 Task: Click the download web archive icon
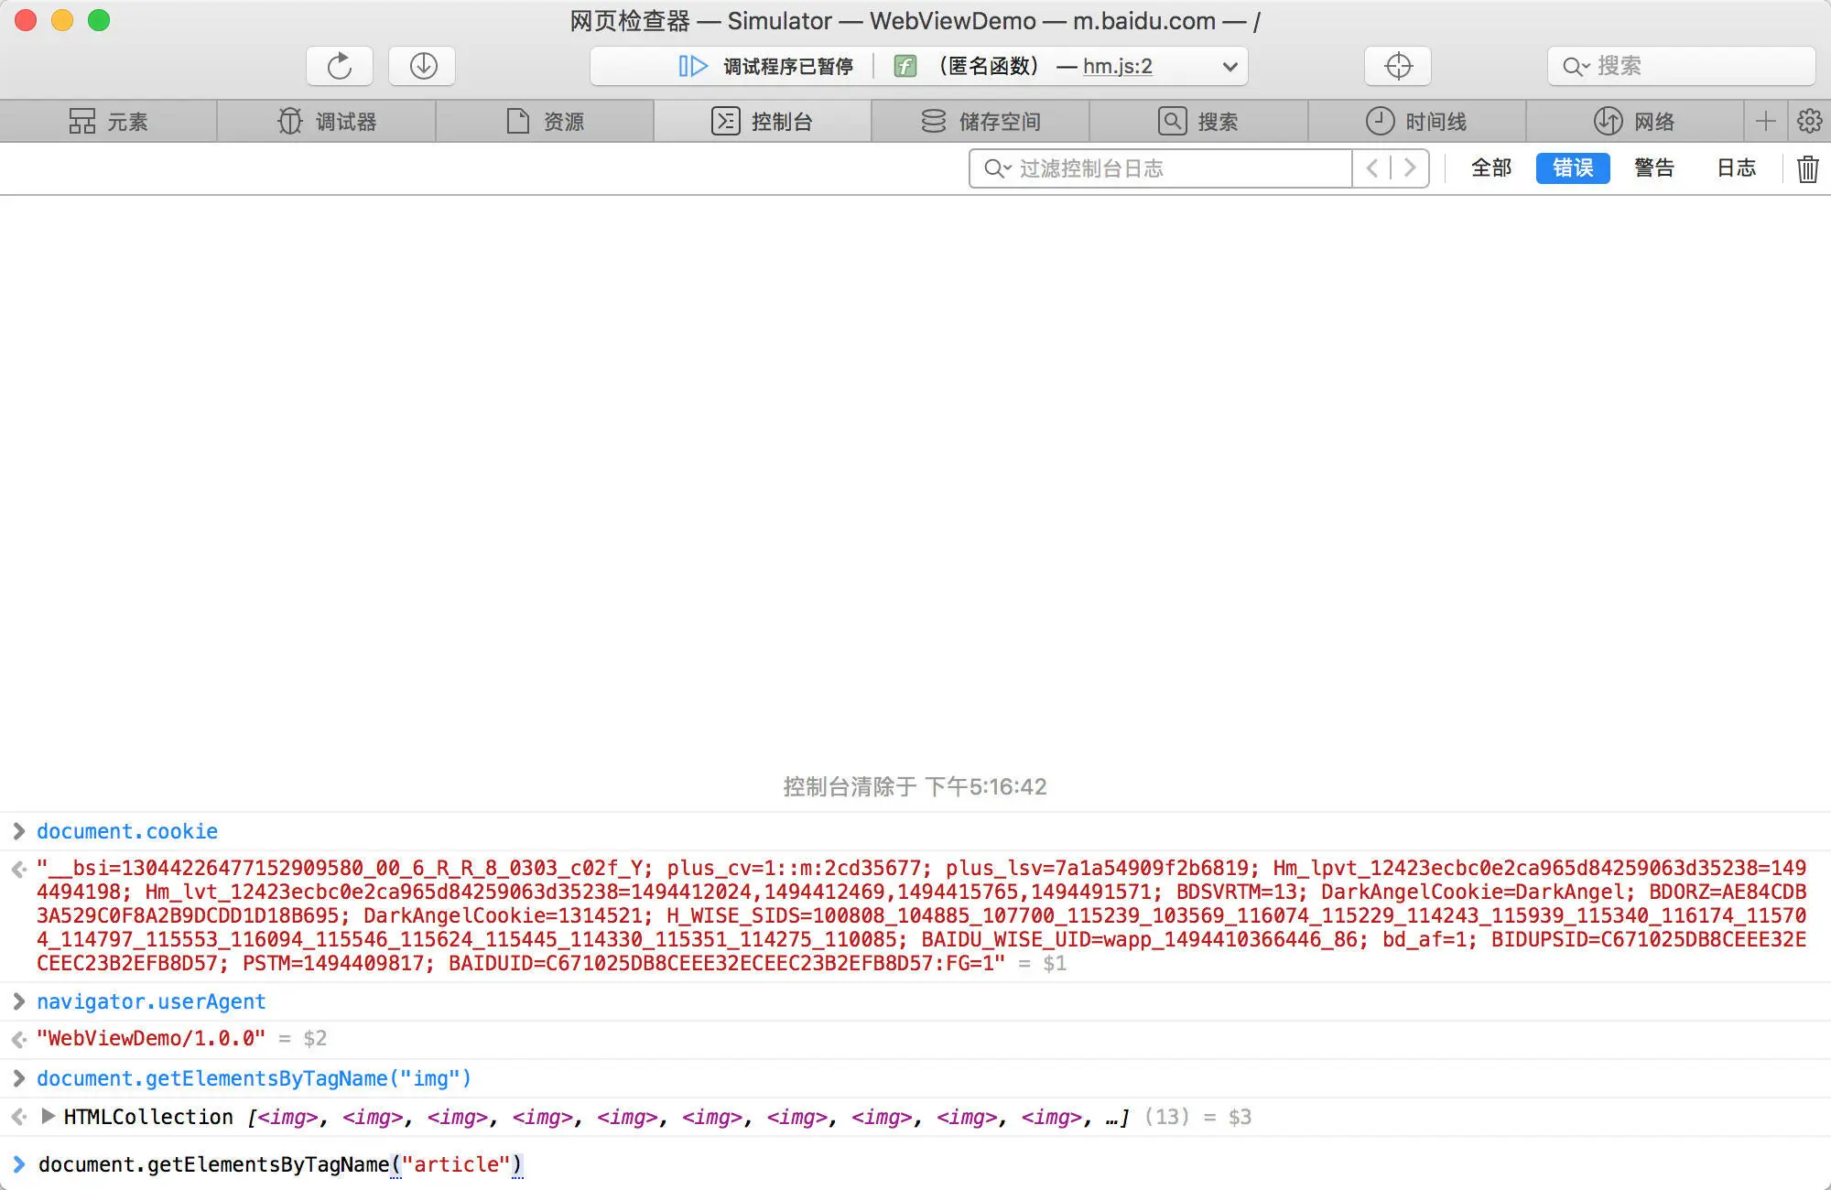(422, 66)
